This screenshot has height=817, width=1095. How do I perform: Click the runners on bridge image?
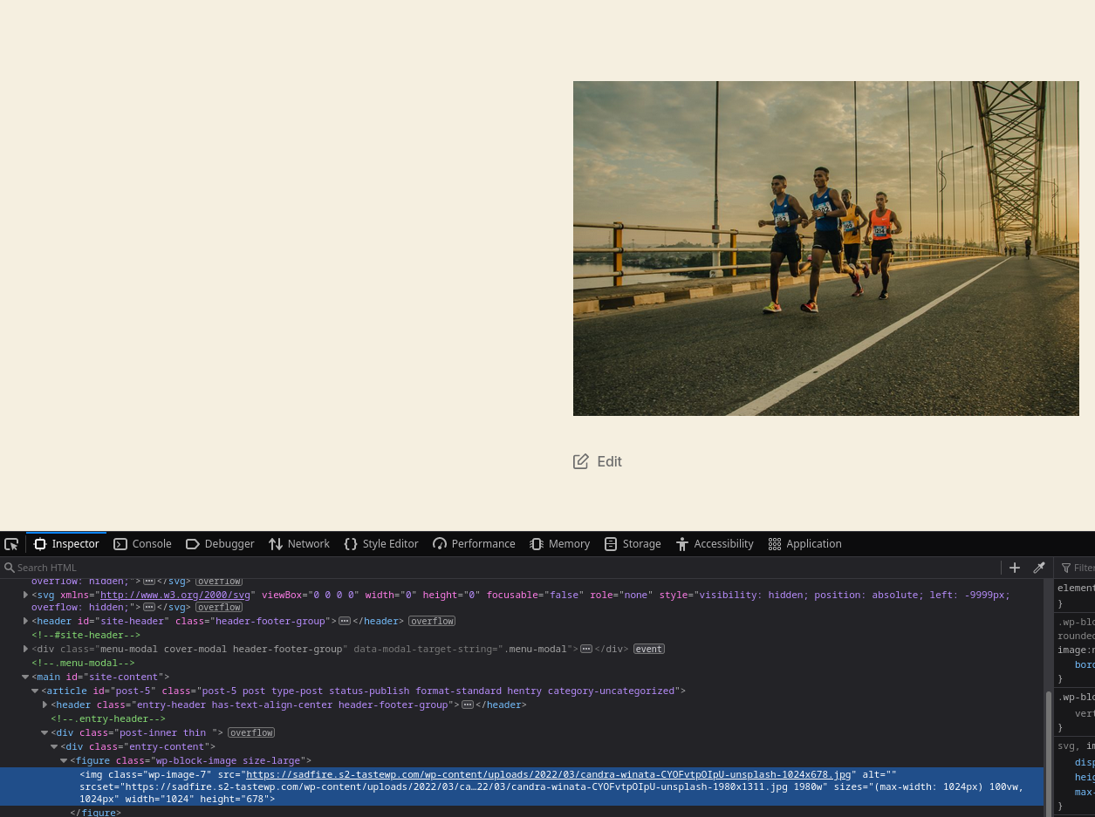[826, 249]
